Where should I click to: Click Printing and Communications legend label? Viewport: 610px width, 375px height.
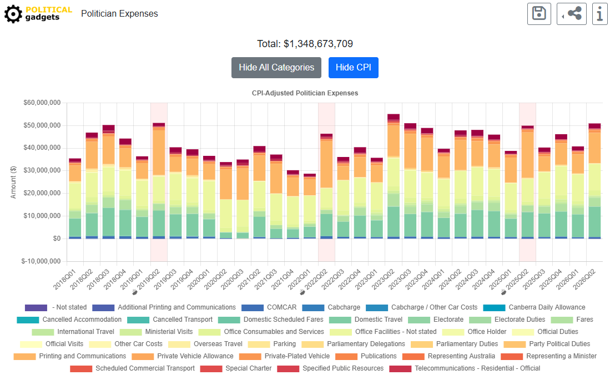(x=83, y=356)
